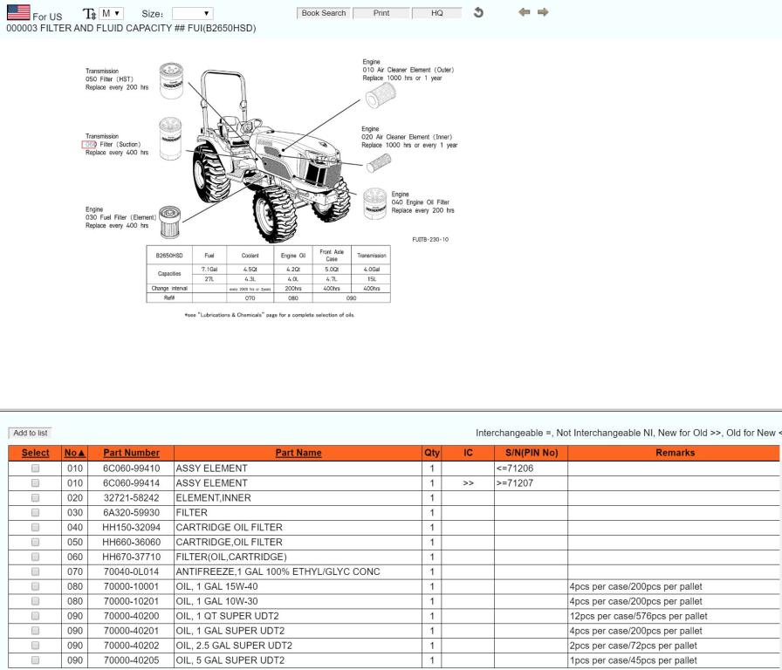Screen dimensions: 782x670
Task: Click part number 6A320-59930
Action: (x=131, y=512)
